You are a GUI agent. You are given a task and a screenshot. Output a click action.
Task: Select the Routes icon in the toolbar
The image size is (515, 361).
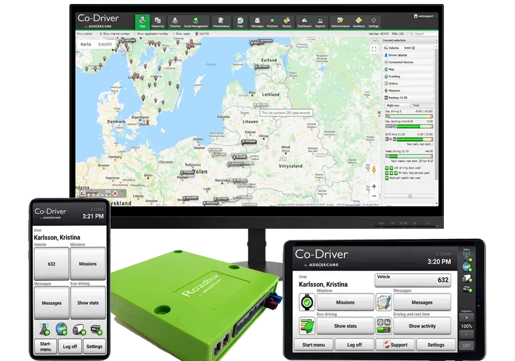pos(286,22)
